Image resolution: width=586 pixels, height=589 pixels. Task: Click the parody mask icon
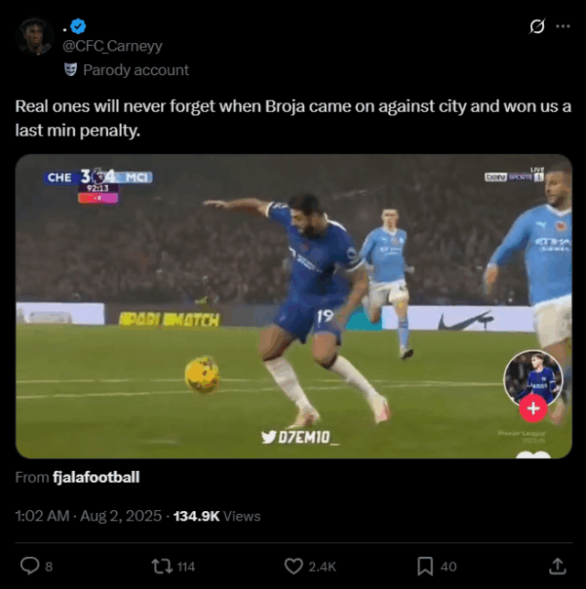[x=71, y=70]
